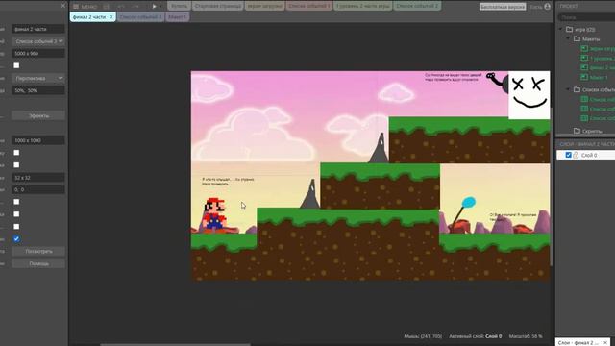Select the финал 2 части tab
615x346 pixels.
point(89,17)
